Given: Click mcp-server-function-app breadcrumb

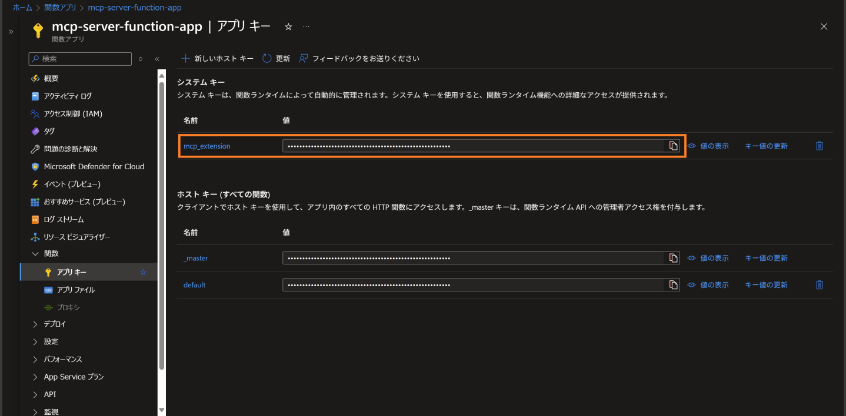Looking at the screenshot, I should point(135,8).
